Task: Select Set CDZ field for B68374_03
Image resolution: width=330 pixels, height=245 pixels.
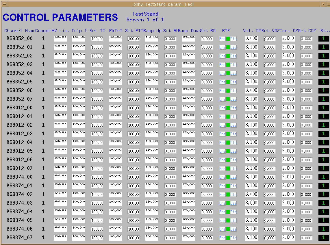Action: [306, 203]
